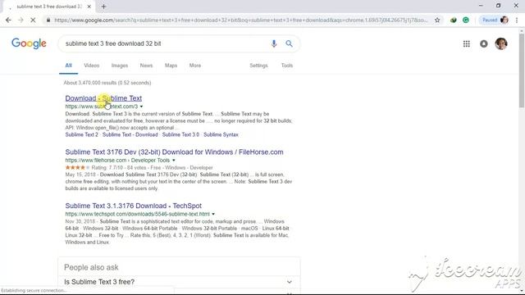This screenshot has width=525, height=295.
Task: Open the Google account avatar
Action: coord(501,43)
